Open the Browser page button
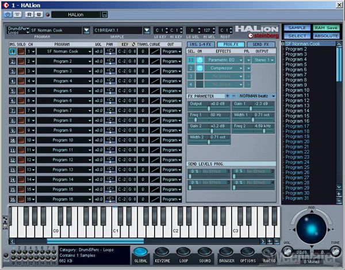The height and width of the screenshot is (270, 345). point(227,254)
